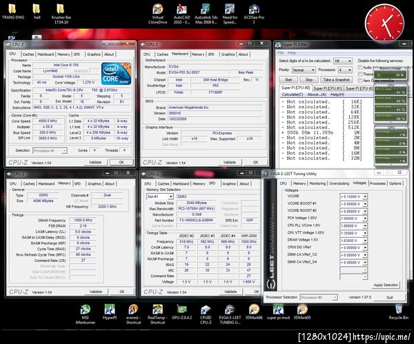The image size is (414, 344).
Task: Open Caches tab in Intel Core i5 CPU-Z window
Action: coord(28,54)
